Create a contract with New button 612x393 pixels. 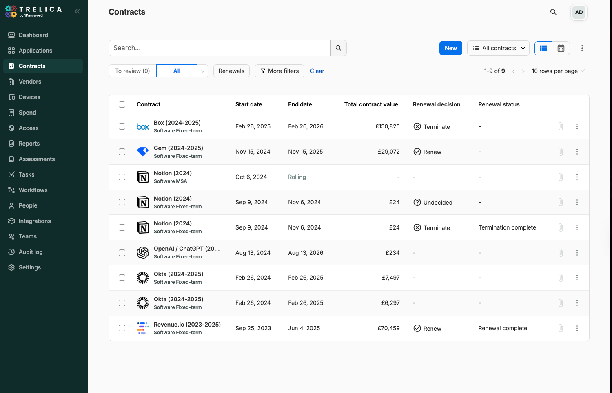450,48
